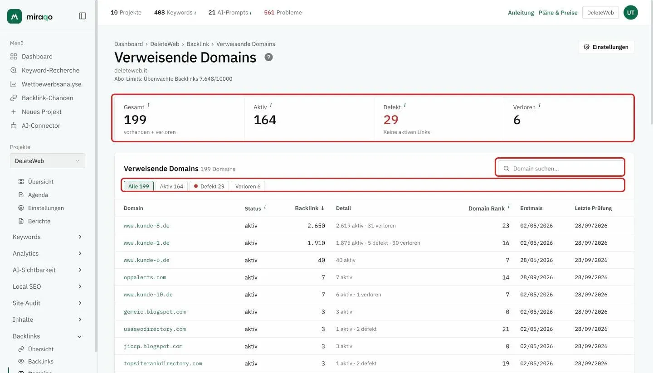Open the oppalerts.com domain link
653x373 pixels.
pyautogui.click(x=145, y=277)
